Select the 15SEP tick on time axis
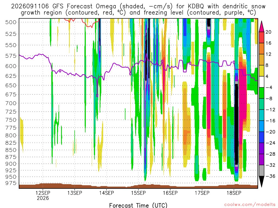This screenshot has height=208, width=278. (138, 193)
